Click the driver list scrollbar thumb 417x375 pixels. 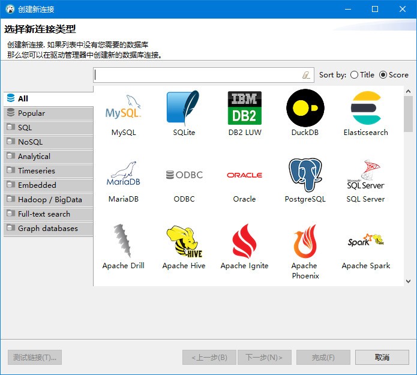click(x=408, y=114)
